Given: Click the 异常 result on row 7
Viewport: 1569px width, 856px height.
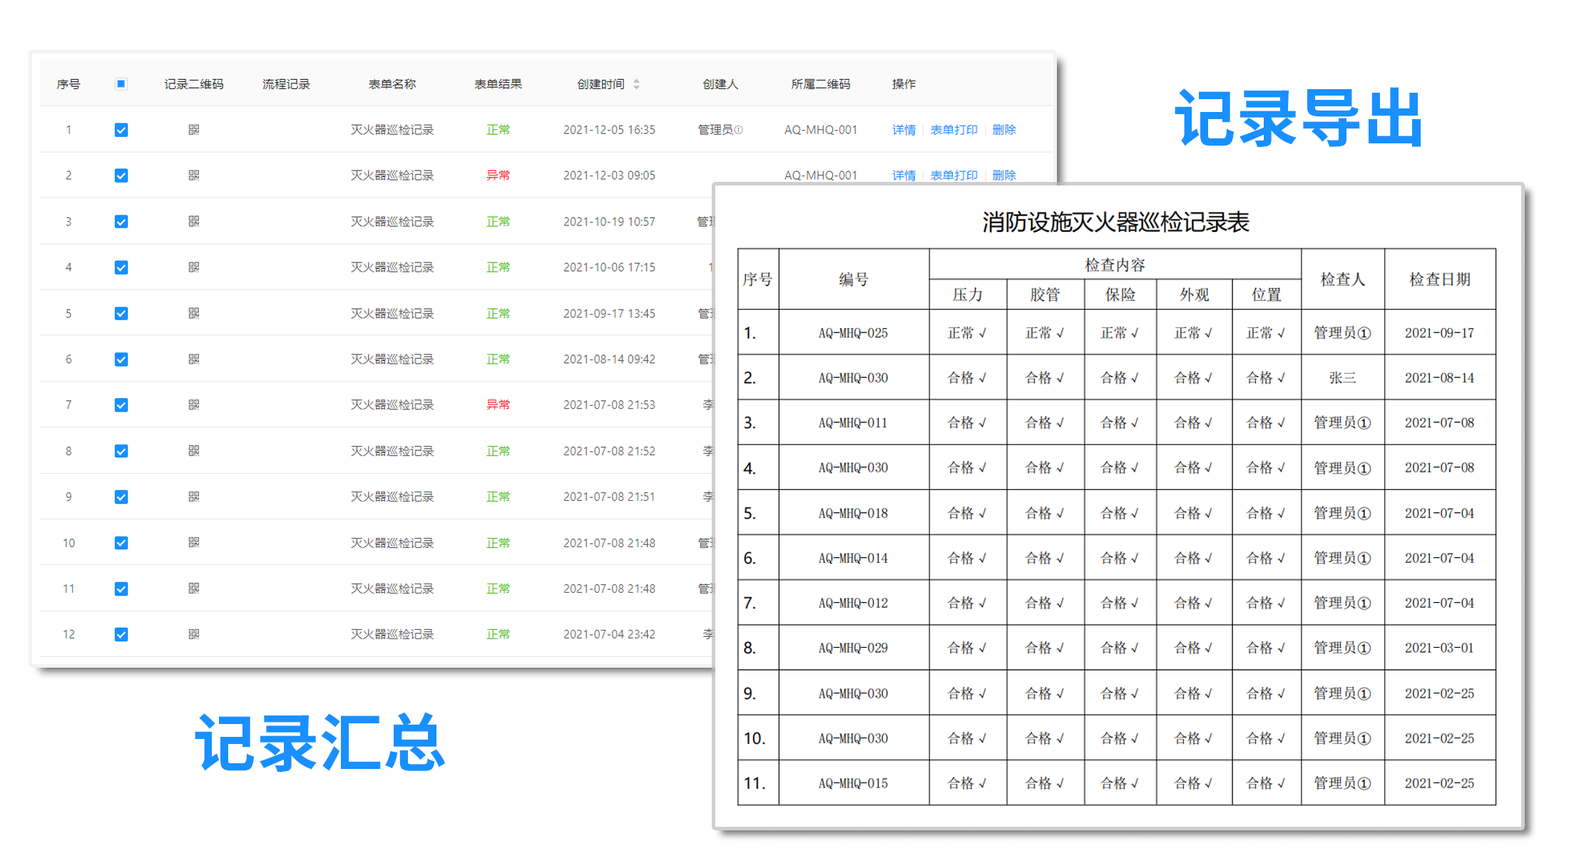Looking at the screenshot, I should pos(498,404).
